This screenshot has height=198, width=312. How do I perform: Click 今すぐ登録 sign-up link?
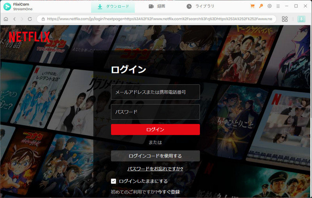tap(169, 192)
